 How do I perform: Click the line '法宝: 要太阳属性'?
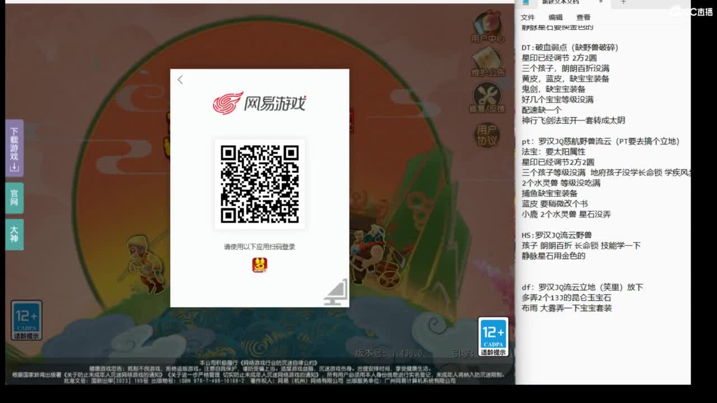pyautogui.click(x=553, y=152)
